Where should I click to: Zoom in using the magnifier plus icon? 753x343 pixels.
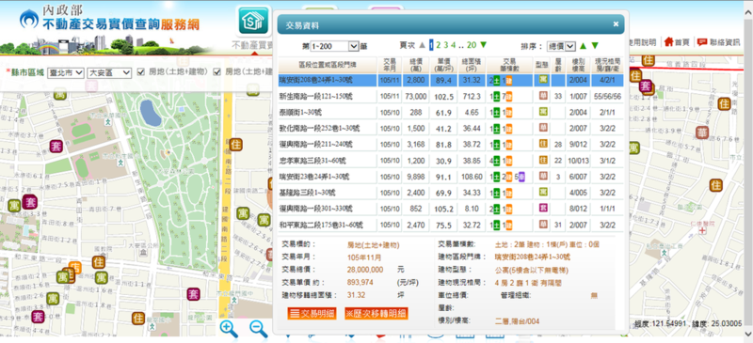coord(229,329)
